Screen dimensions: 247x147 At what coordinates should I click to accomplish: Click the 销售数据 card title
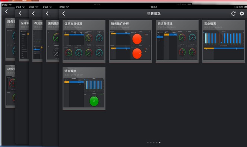tap(70, 71)
